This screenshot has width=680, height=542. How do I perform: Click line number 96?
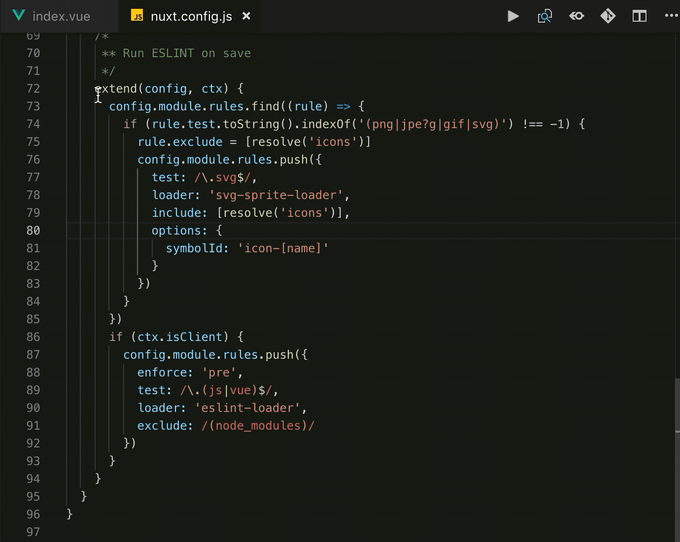[33, 514]
